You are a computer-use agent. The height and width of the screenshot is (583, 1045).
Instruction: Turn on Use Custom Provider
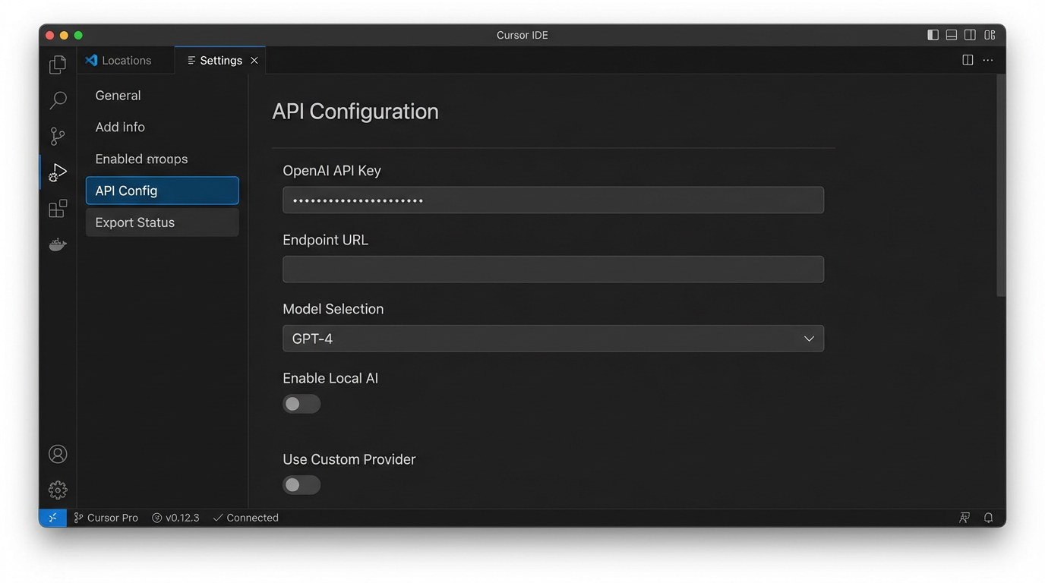pyautogui.click(x=301, y=484)
